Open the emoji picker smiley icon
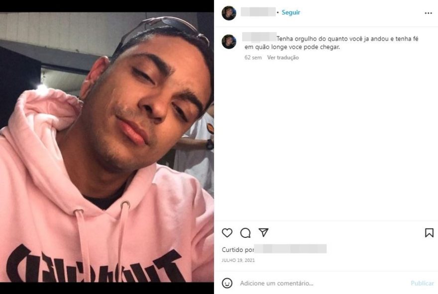This screenshot has width=438, height=294. (x=227, y=283)
